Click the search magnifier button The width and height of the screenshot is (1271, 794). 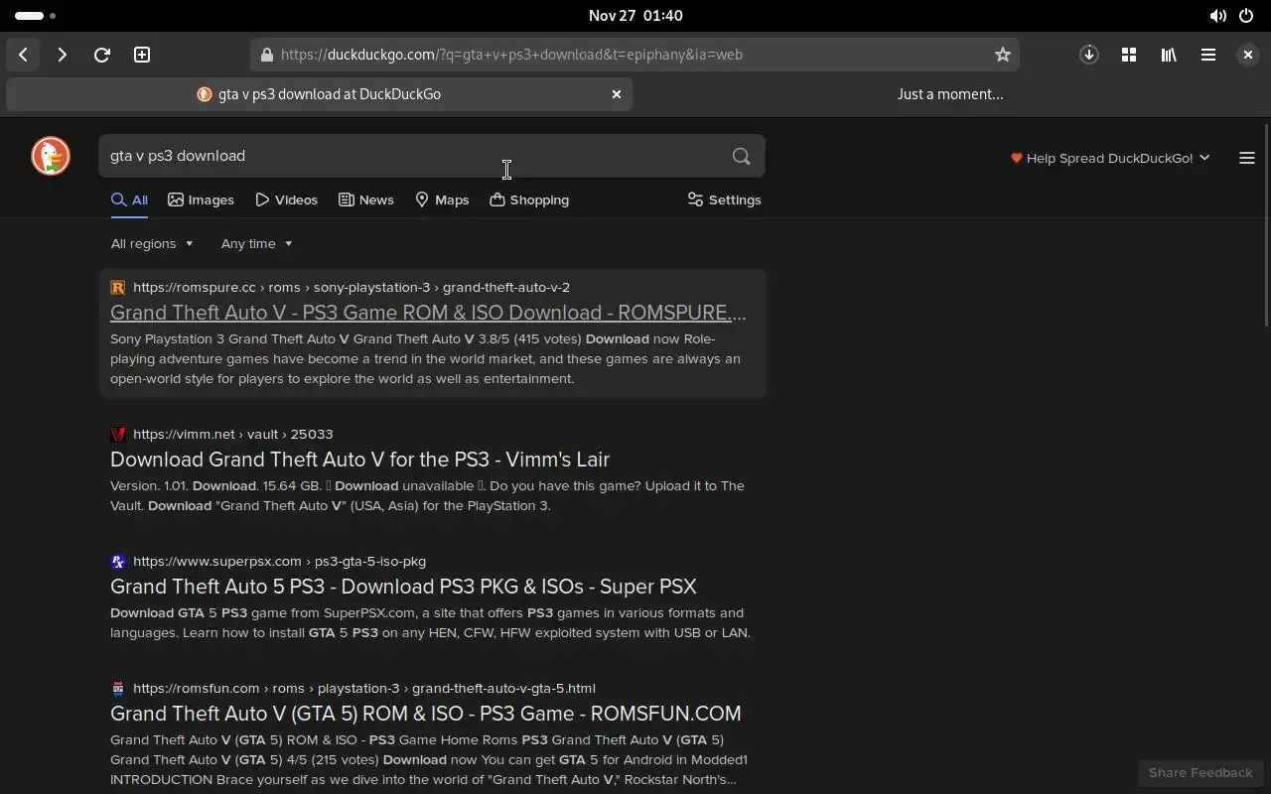(741, 156)
